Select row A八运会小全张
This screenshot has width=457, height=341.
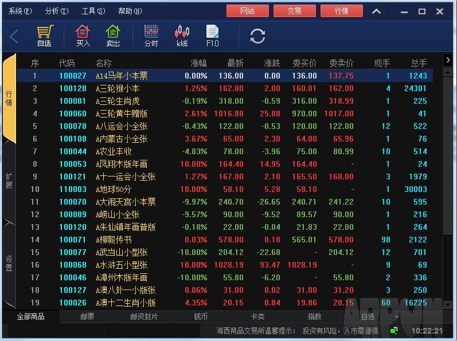tap(225, 126)
